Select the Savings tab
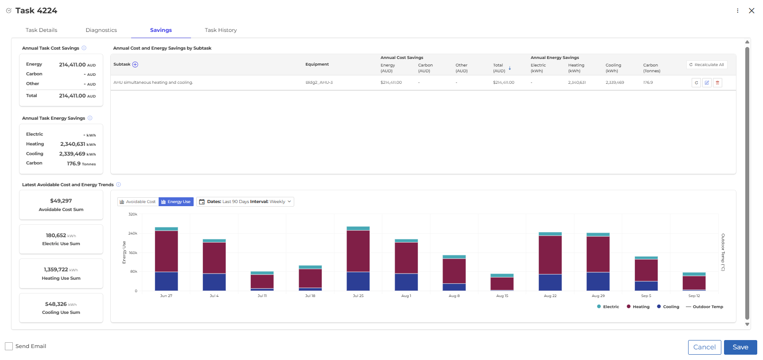Screen dimensions: 763x360 point(161,30)
